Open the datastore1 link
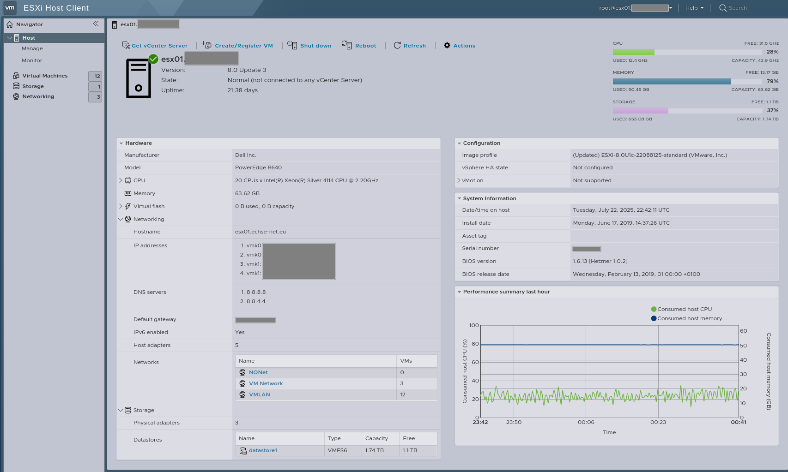The image size is (788, 472). pos(263,450)
